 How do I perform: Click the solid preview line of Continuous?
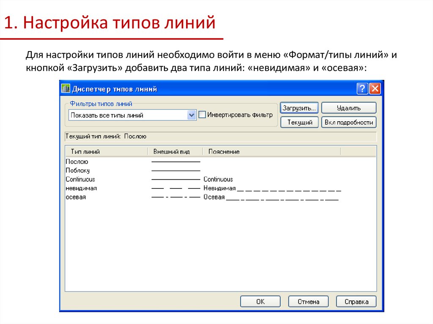click(176, 180)
